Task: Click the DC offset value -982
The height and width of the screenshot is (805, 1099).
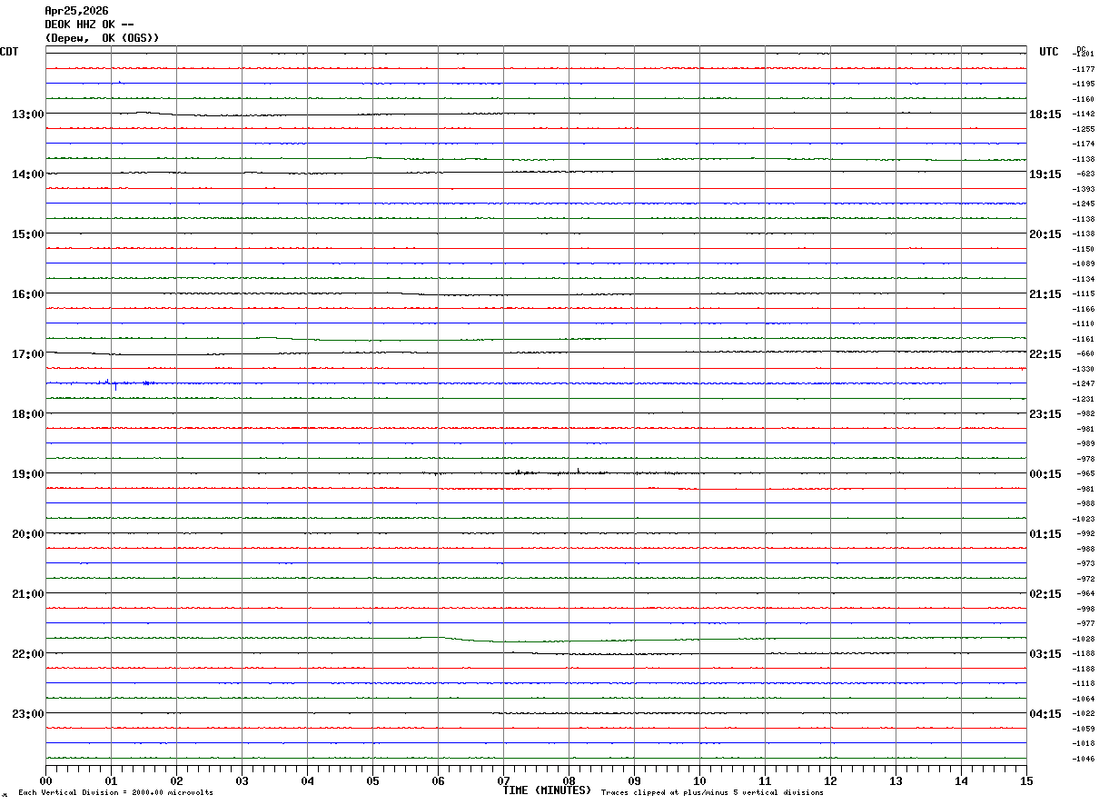Action: coord(1084,414)
